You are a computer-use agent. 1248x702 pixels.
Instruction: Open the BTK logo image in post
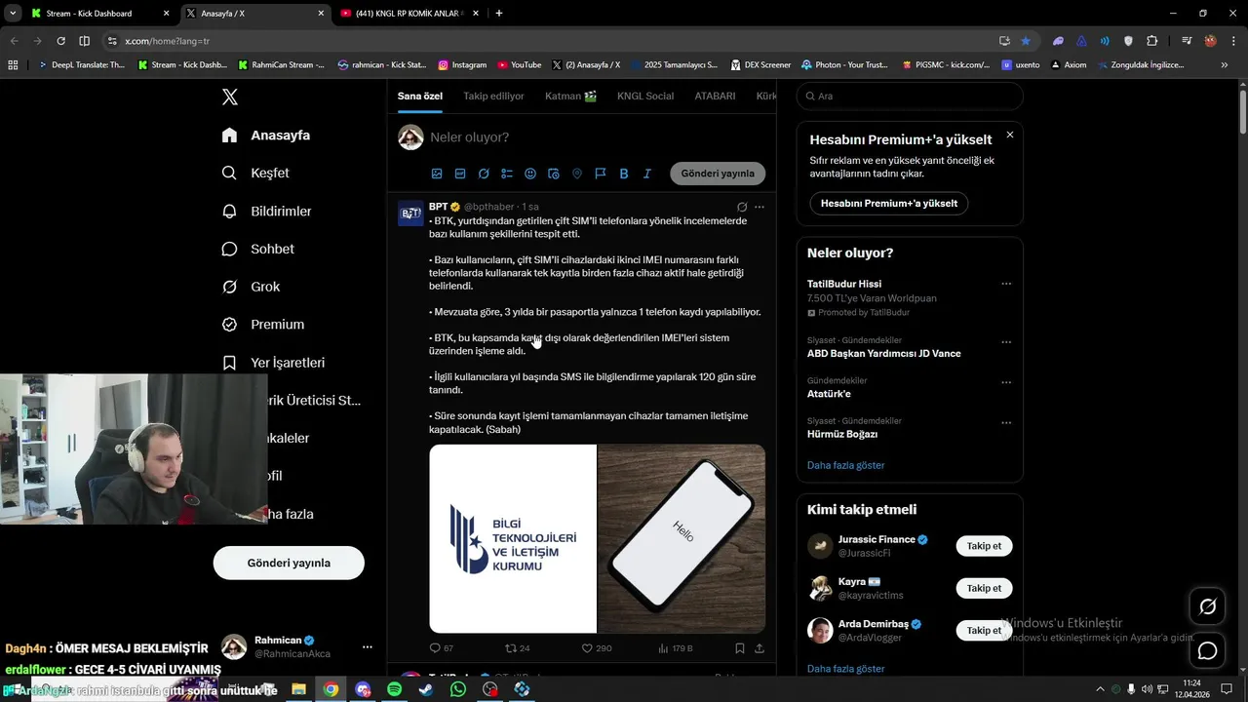(513, 538)
